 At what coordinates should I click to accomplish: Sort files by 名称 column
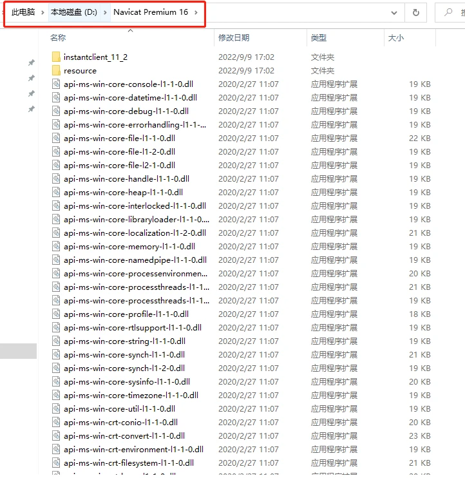[x=58, y=38]
